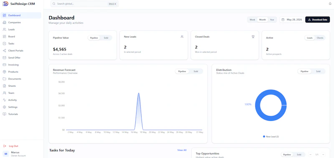Click the Settings gear icon

point(4,107)
